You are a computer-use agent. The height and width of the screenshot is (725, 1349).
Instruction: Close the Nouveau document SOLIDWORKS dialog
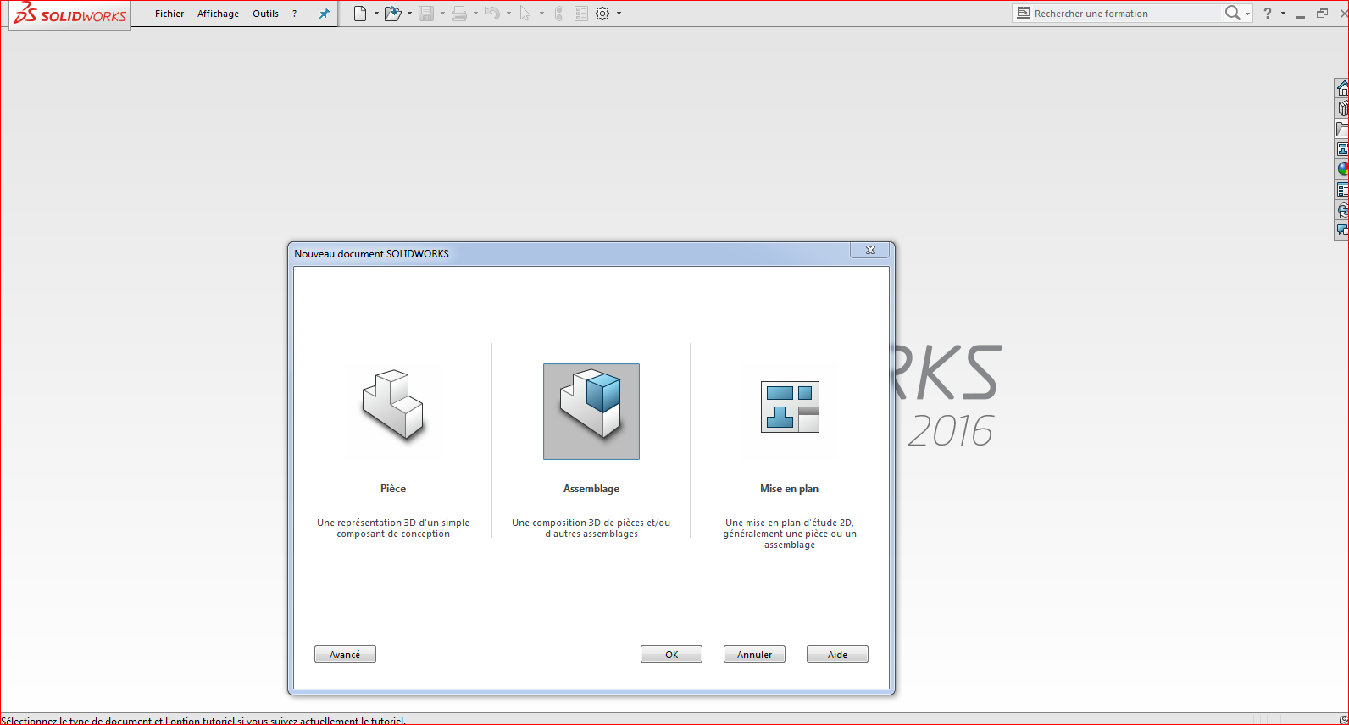click(870, 250)
